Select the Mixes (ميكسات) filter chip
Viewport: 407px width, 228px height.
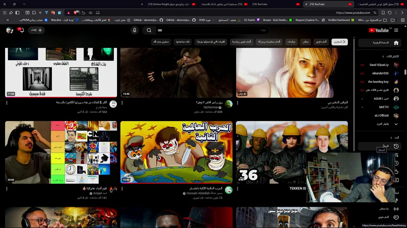tap(291, 42)
